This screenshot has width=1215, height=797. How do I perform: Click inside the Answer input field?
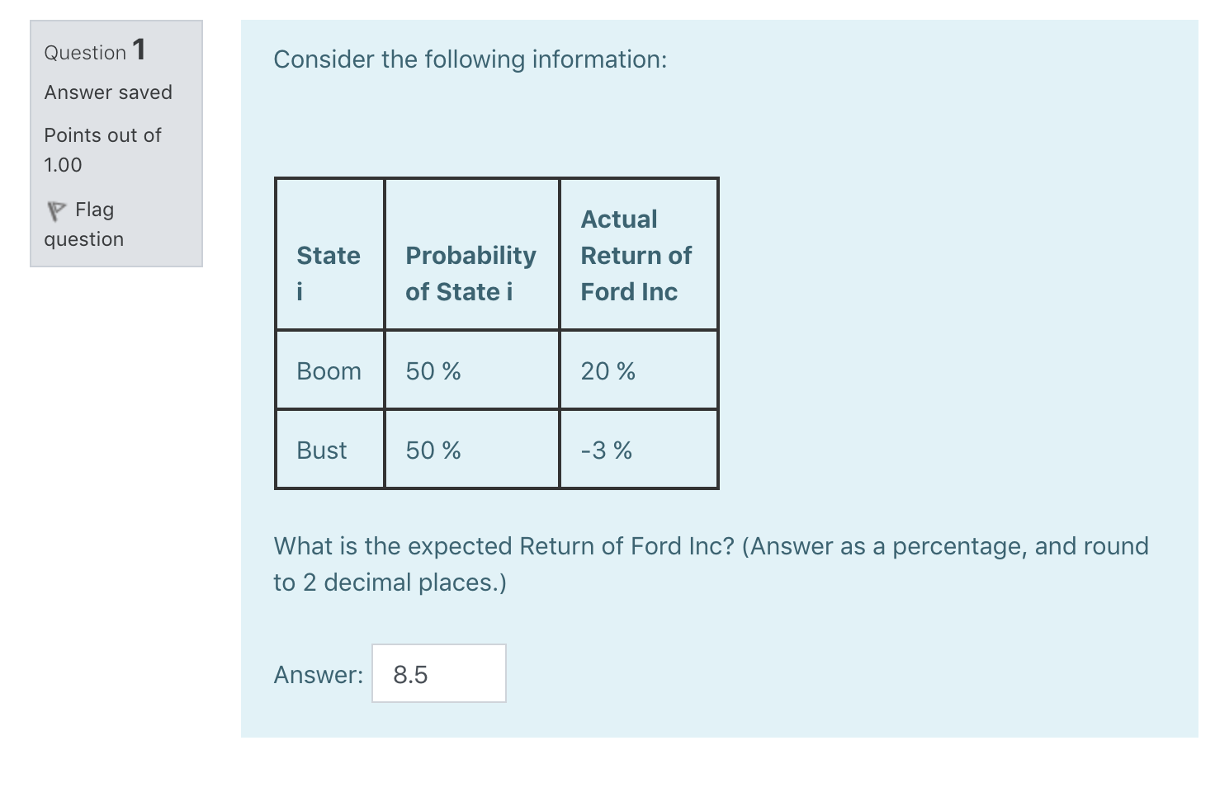[438, 673]
